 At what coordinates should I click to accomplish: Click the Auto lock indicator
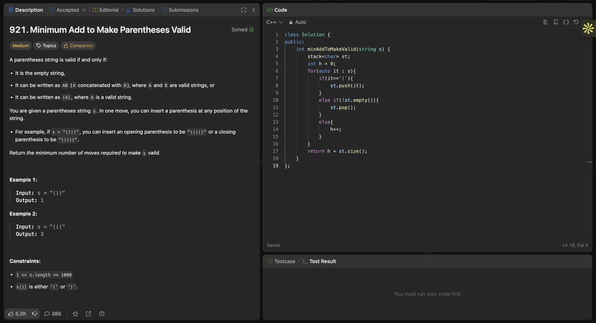coord(297,22)
